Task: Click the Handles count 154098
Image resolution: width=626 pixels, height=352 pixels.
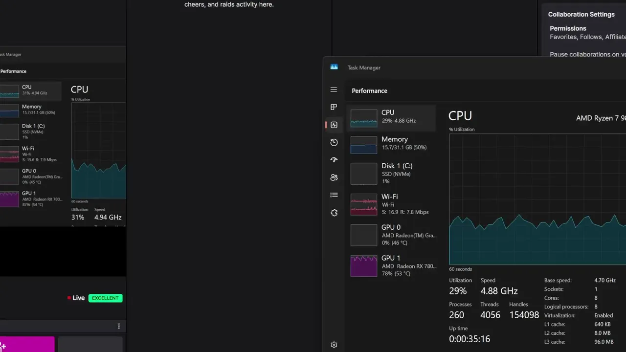Action: [x=524, y=315]
